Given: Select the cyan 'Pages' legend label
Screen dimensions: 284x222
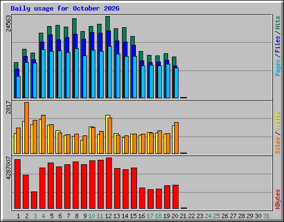Looking at the screenshot, I should coord(277,68).
